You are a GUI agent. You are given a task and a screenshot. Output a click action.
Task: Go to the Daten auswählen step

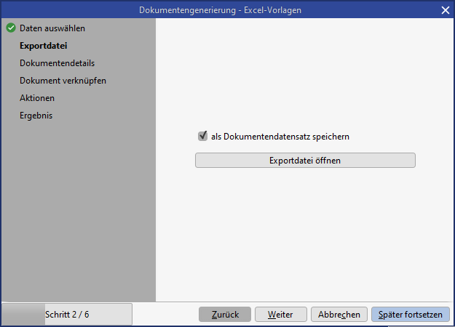[x=52, y=28]
